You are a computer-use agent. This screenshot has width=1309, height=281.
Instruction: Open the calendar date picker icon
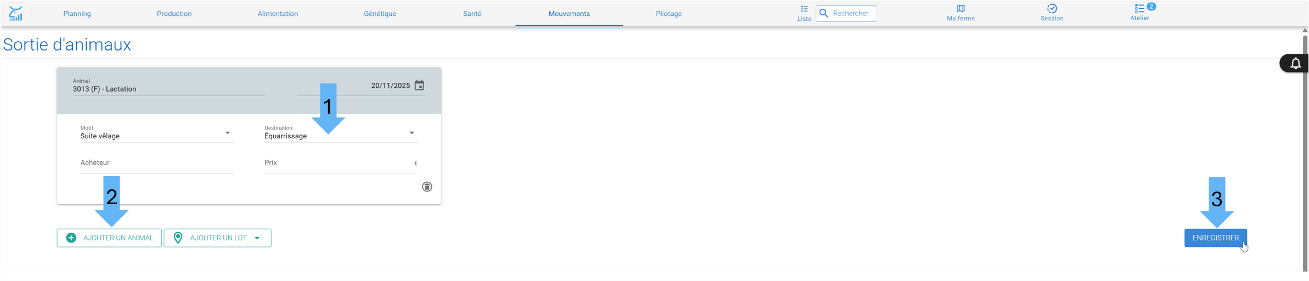click(419, 86)
